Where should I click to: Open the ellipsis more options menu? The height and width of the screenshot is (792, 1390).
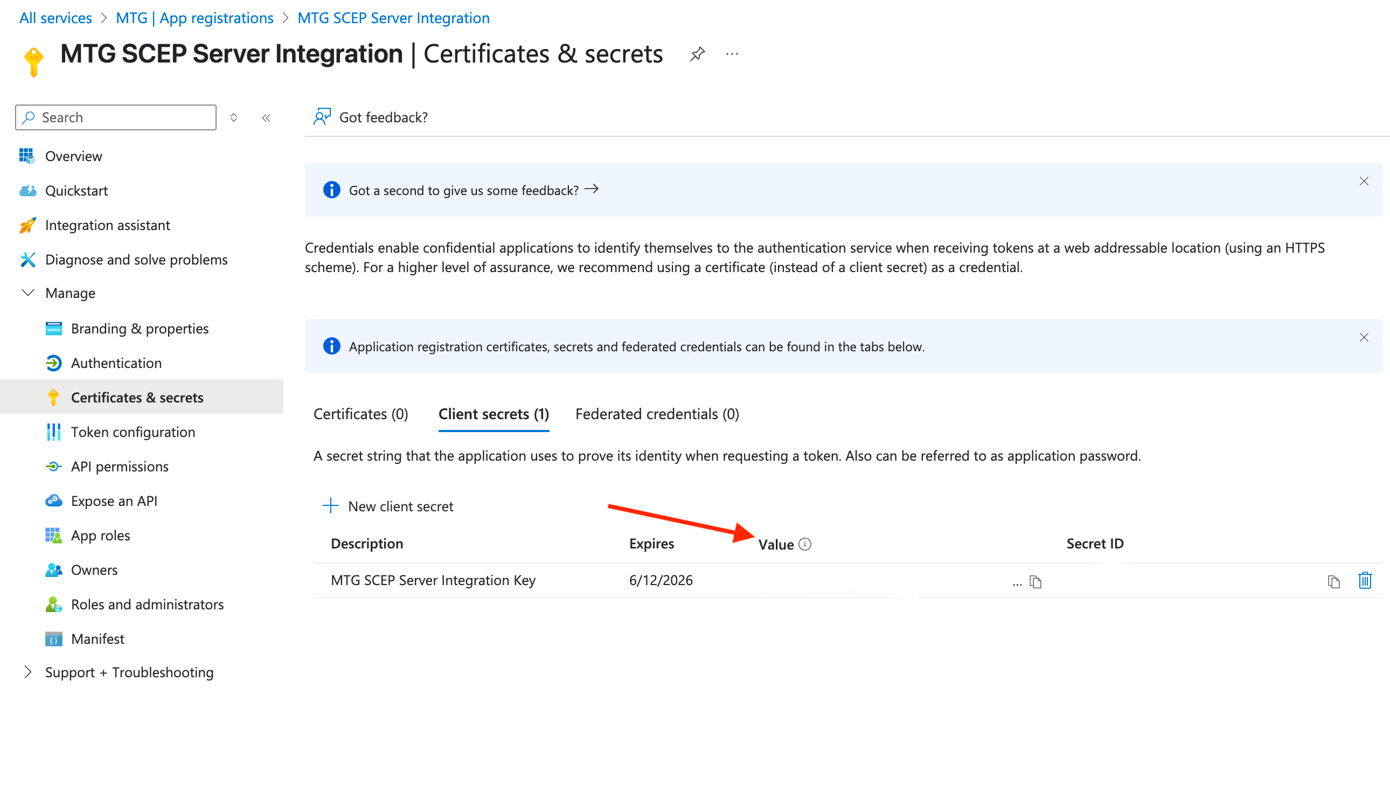pyautogui.click(x=732, y=54)
